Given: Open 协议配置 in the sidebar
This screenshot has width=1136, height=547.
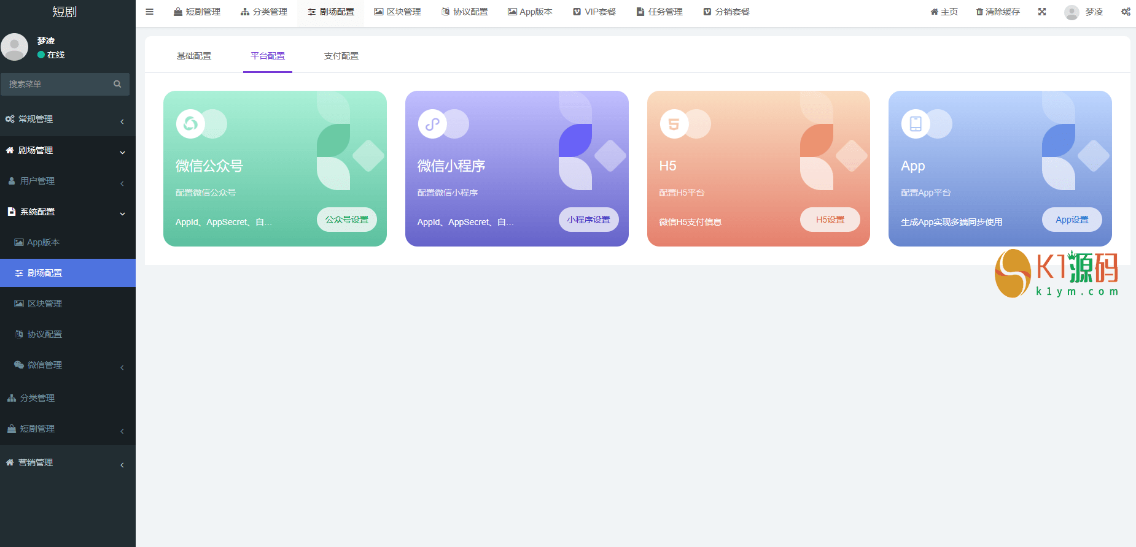Looking at the screenshot, I should point(68,334).
